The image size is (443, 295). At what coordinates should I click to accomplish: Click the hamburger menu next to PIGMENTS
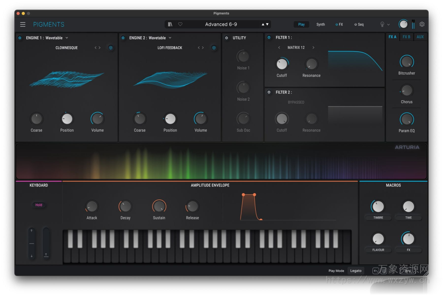pyautogui.click(x=23, y=24)
